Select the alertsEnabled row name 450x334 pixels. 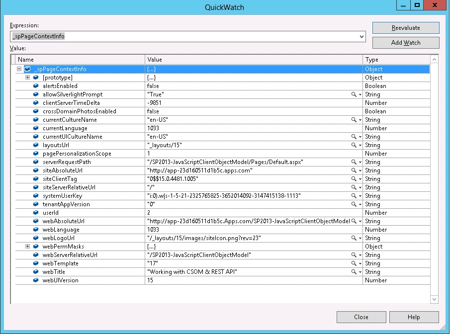[x=60, y=86]
